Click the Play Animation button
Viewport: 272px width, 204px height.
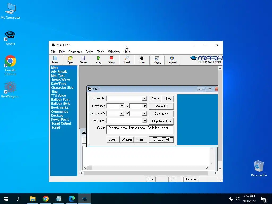point(161,121)
